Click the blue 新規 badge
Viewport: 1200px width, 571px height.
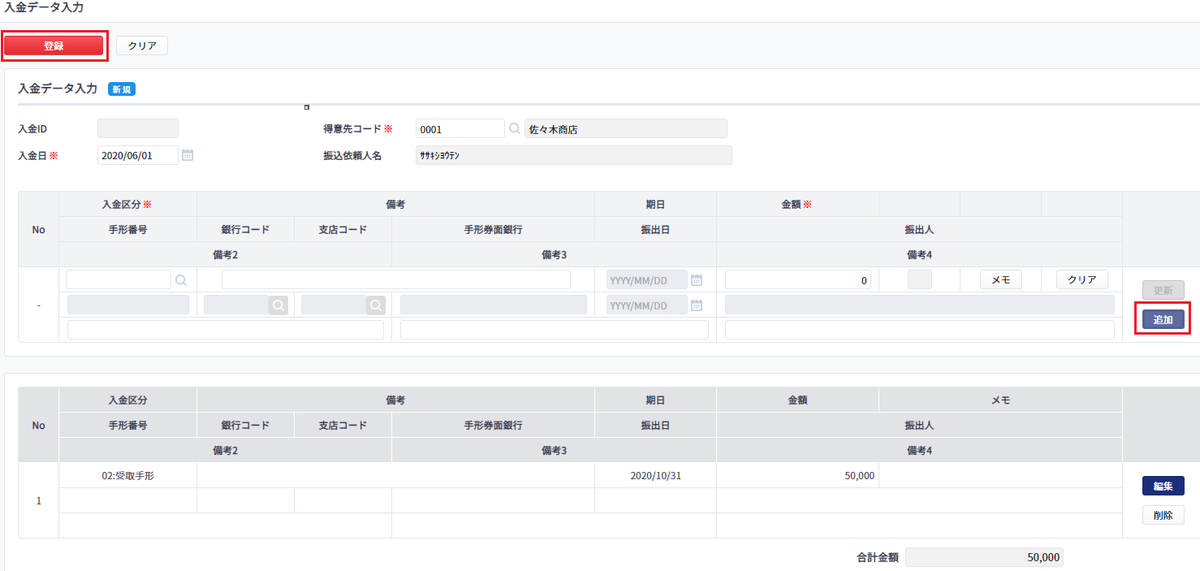click(x=122, y=89)
